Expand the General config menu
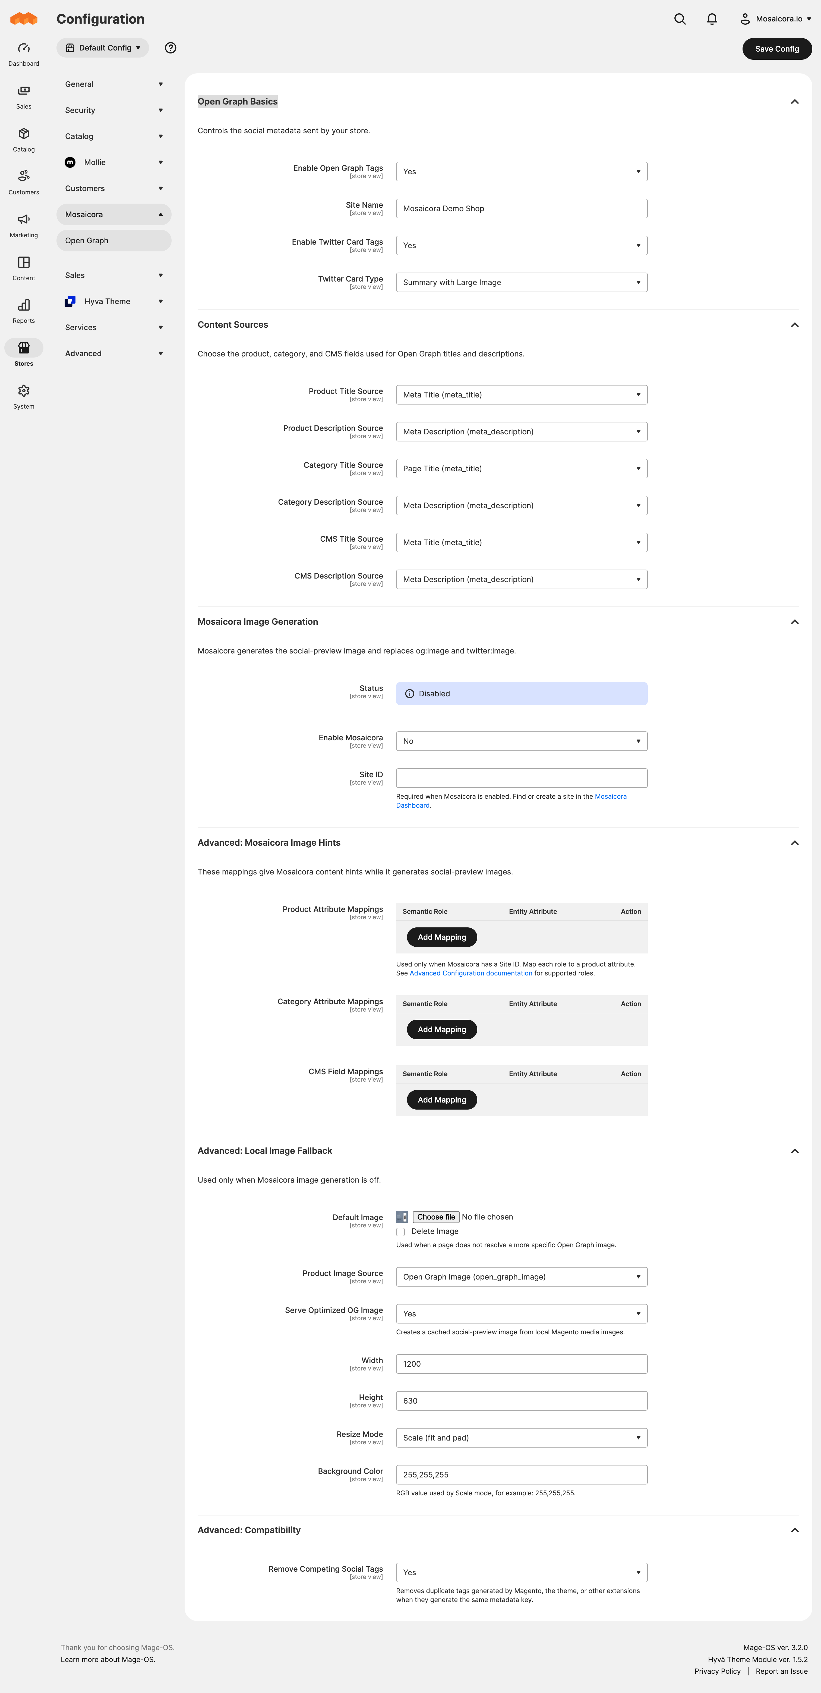 [x=114, y=84]
